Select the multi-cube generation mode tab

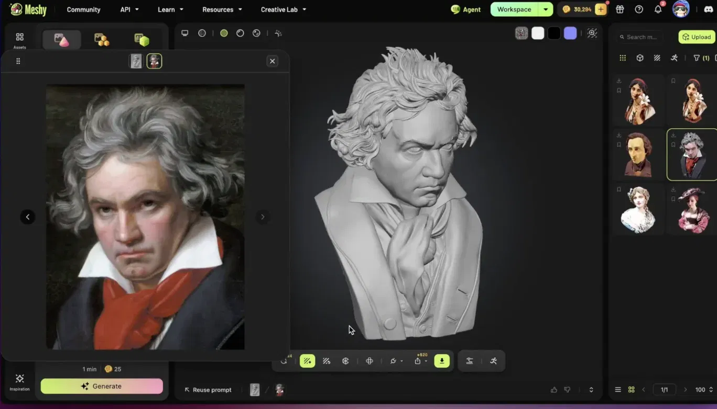(102, 40)
